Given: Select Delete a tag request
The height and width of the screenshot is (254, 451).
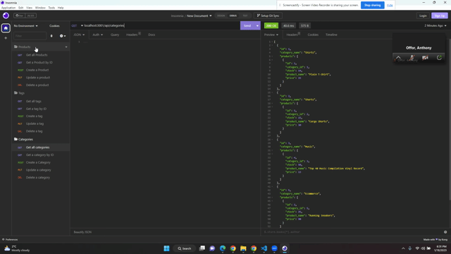Looking at the screenshot, I should tap(34, 131).
